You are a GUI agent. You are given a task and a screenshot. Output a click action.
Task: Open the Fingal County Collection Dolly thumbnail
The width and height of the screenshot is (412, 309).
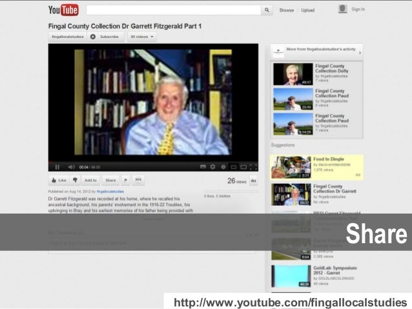click(293, 74)
